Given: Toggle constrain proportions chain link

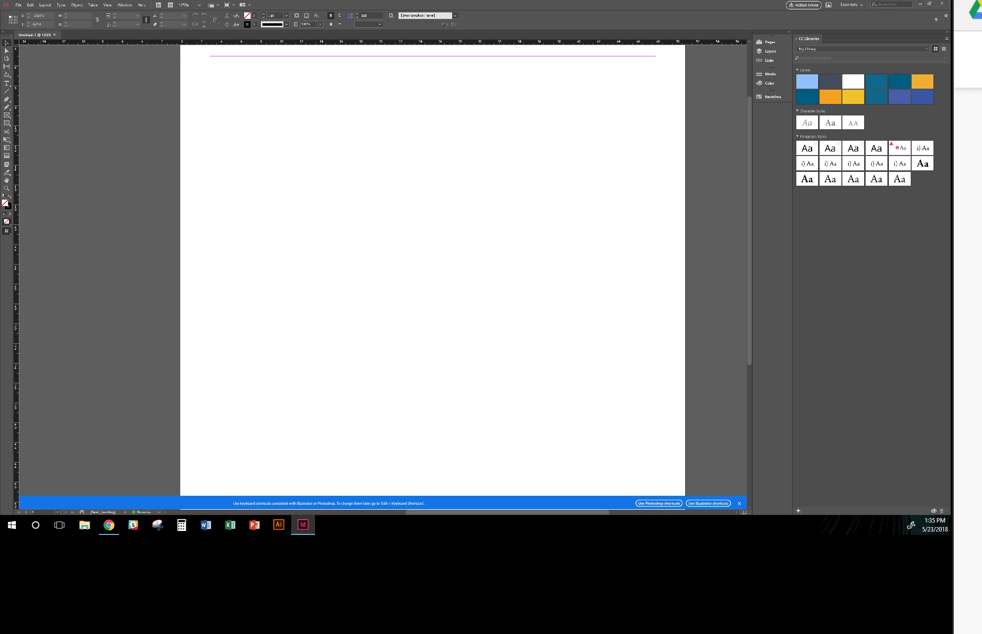Looking at the screenshot, I should (97, 20).
